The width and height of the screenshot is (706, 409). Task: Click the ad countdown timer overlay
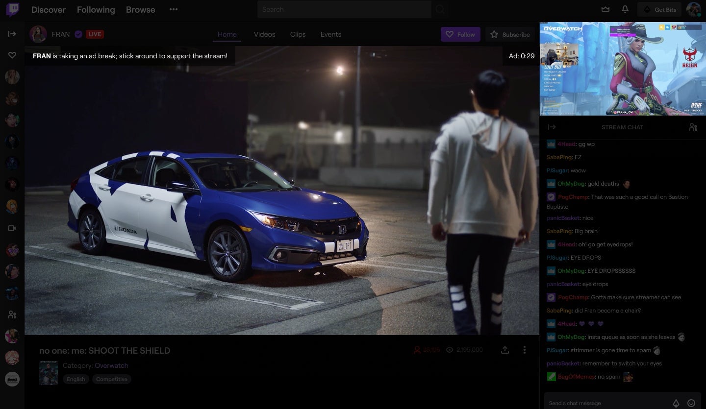click(x=522, y=56)
